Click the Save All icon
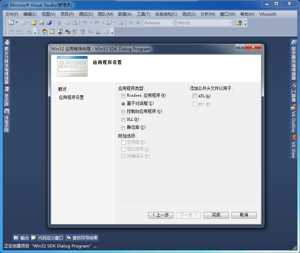Image resolution: width=300 pixels, height=253 pixels. (x=49, y=23)
